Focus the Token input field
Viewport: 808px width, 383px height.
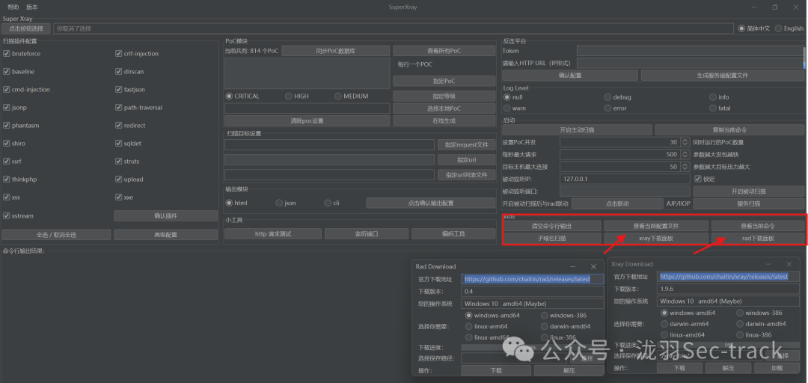(690, 51)
